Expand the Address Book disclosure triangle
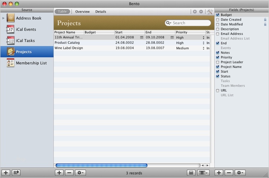The width and height of the screenshot is (269, 178). pyautogui.click(x=3, y=18)
